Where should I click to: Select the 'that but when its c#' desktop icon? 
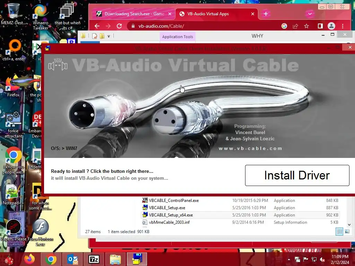coord(67,17)
